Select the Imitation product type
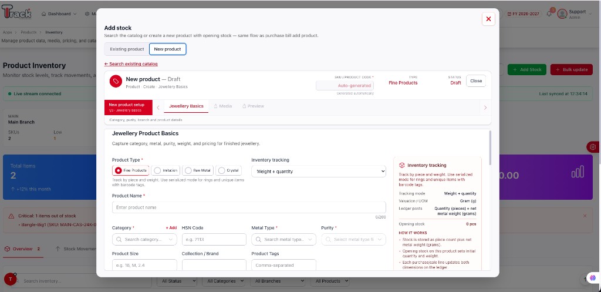 (x=166, y=170)
